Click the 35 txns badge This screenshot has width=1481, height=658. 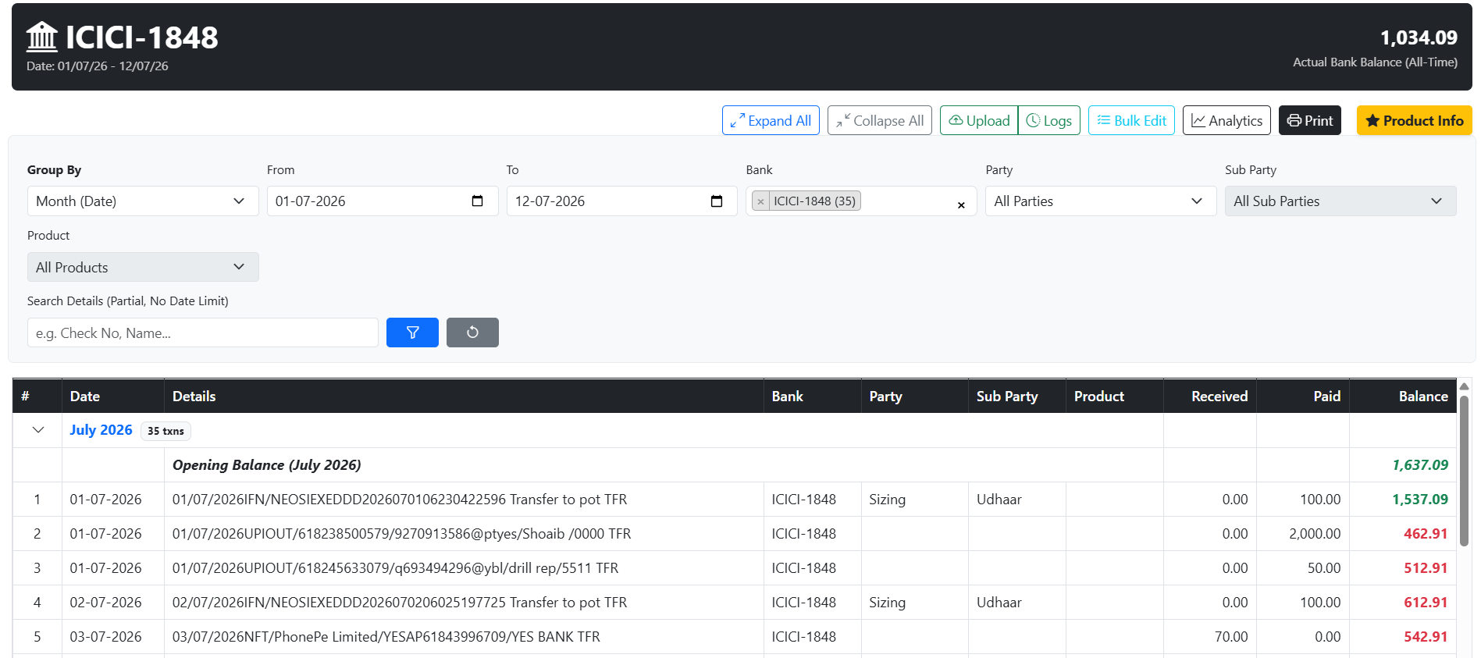coord(166,431)
